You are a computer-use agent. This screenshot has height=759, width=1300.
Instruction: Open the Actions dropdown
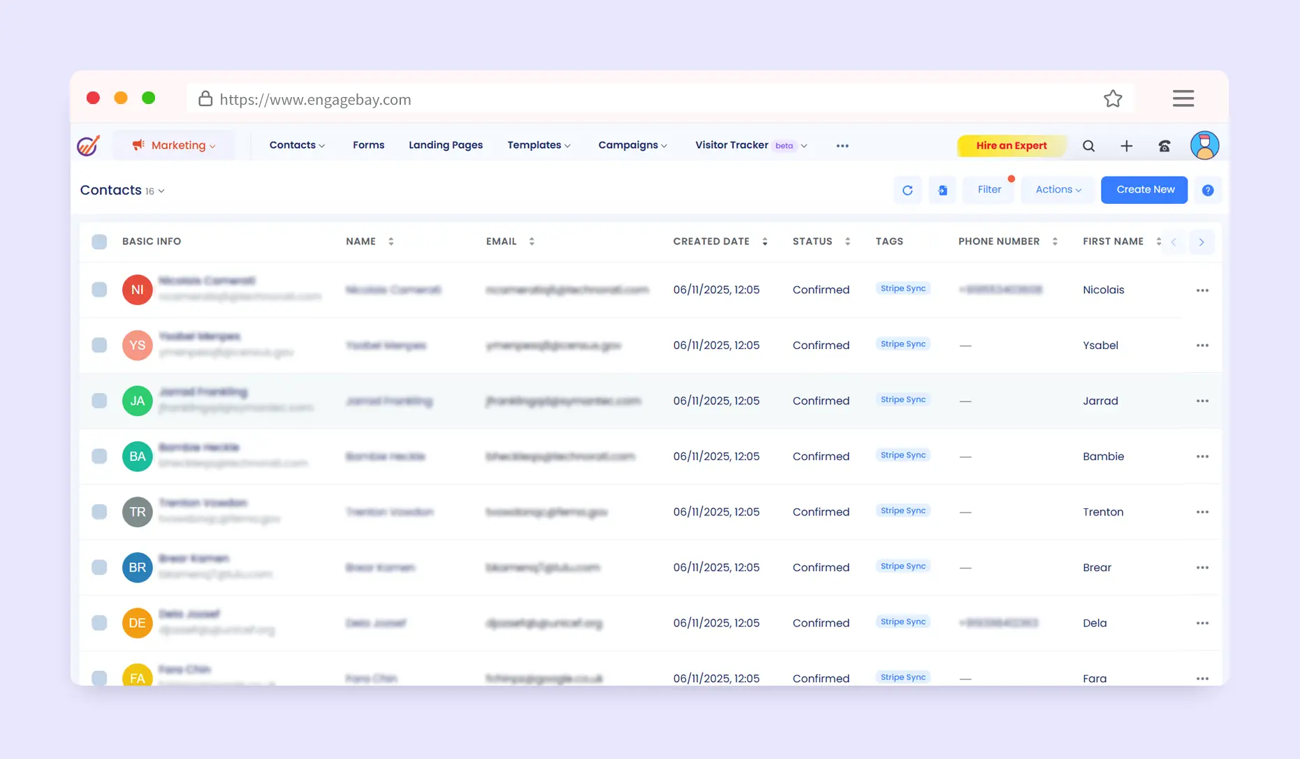click(1058, 190)
